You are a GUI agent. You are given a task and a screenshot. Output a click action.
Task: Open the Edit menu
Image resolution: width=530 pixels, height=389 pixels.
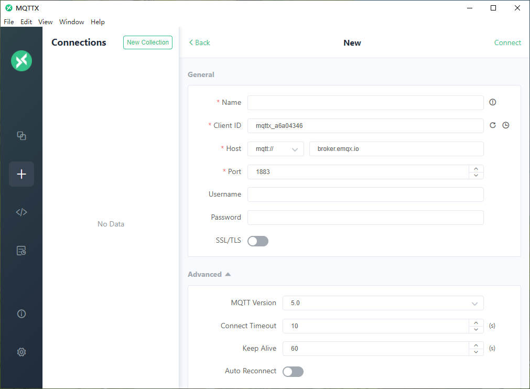tap(26, 22)
